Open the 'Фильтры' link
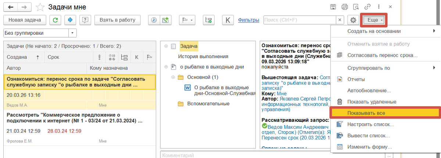The height and width of the screenshot is (158, 441). click(x=249, y=20)
